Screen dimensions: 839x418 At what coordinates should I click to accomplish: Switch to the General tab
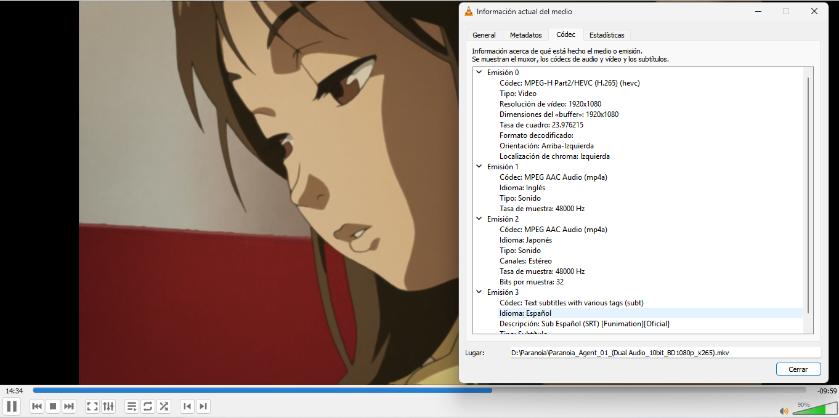click(484, 35)
